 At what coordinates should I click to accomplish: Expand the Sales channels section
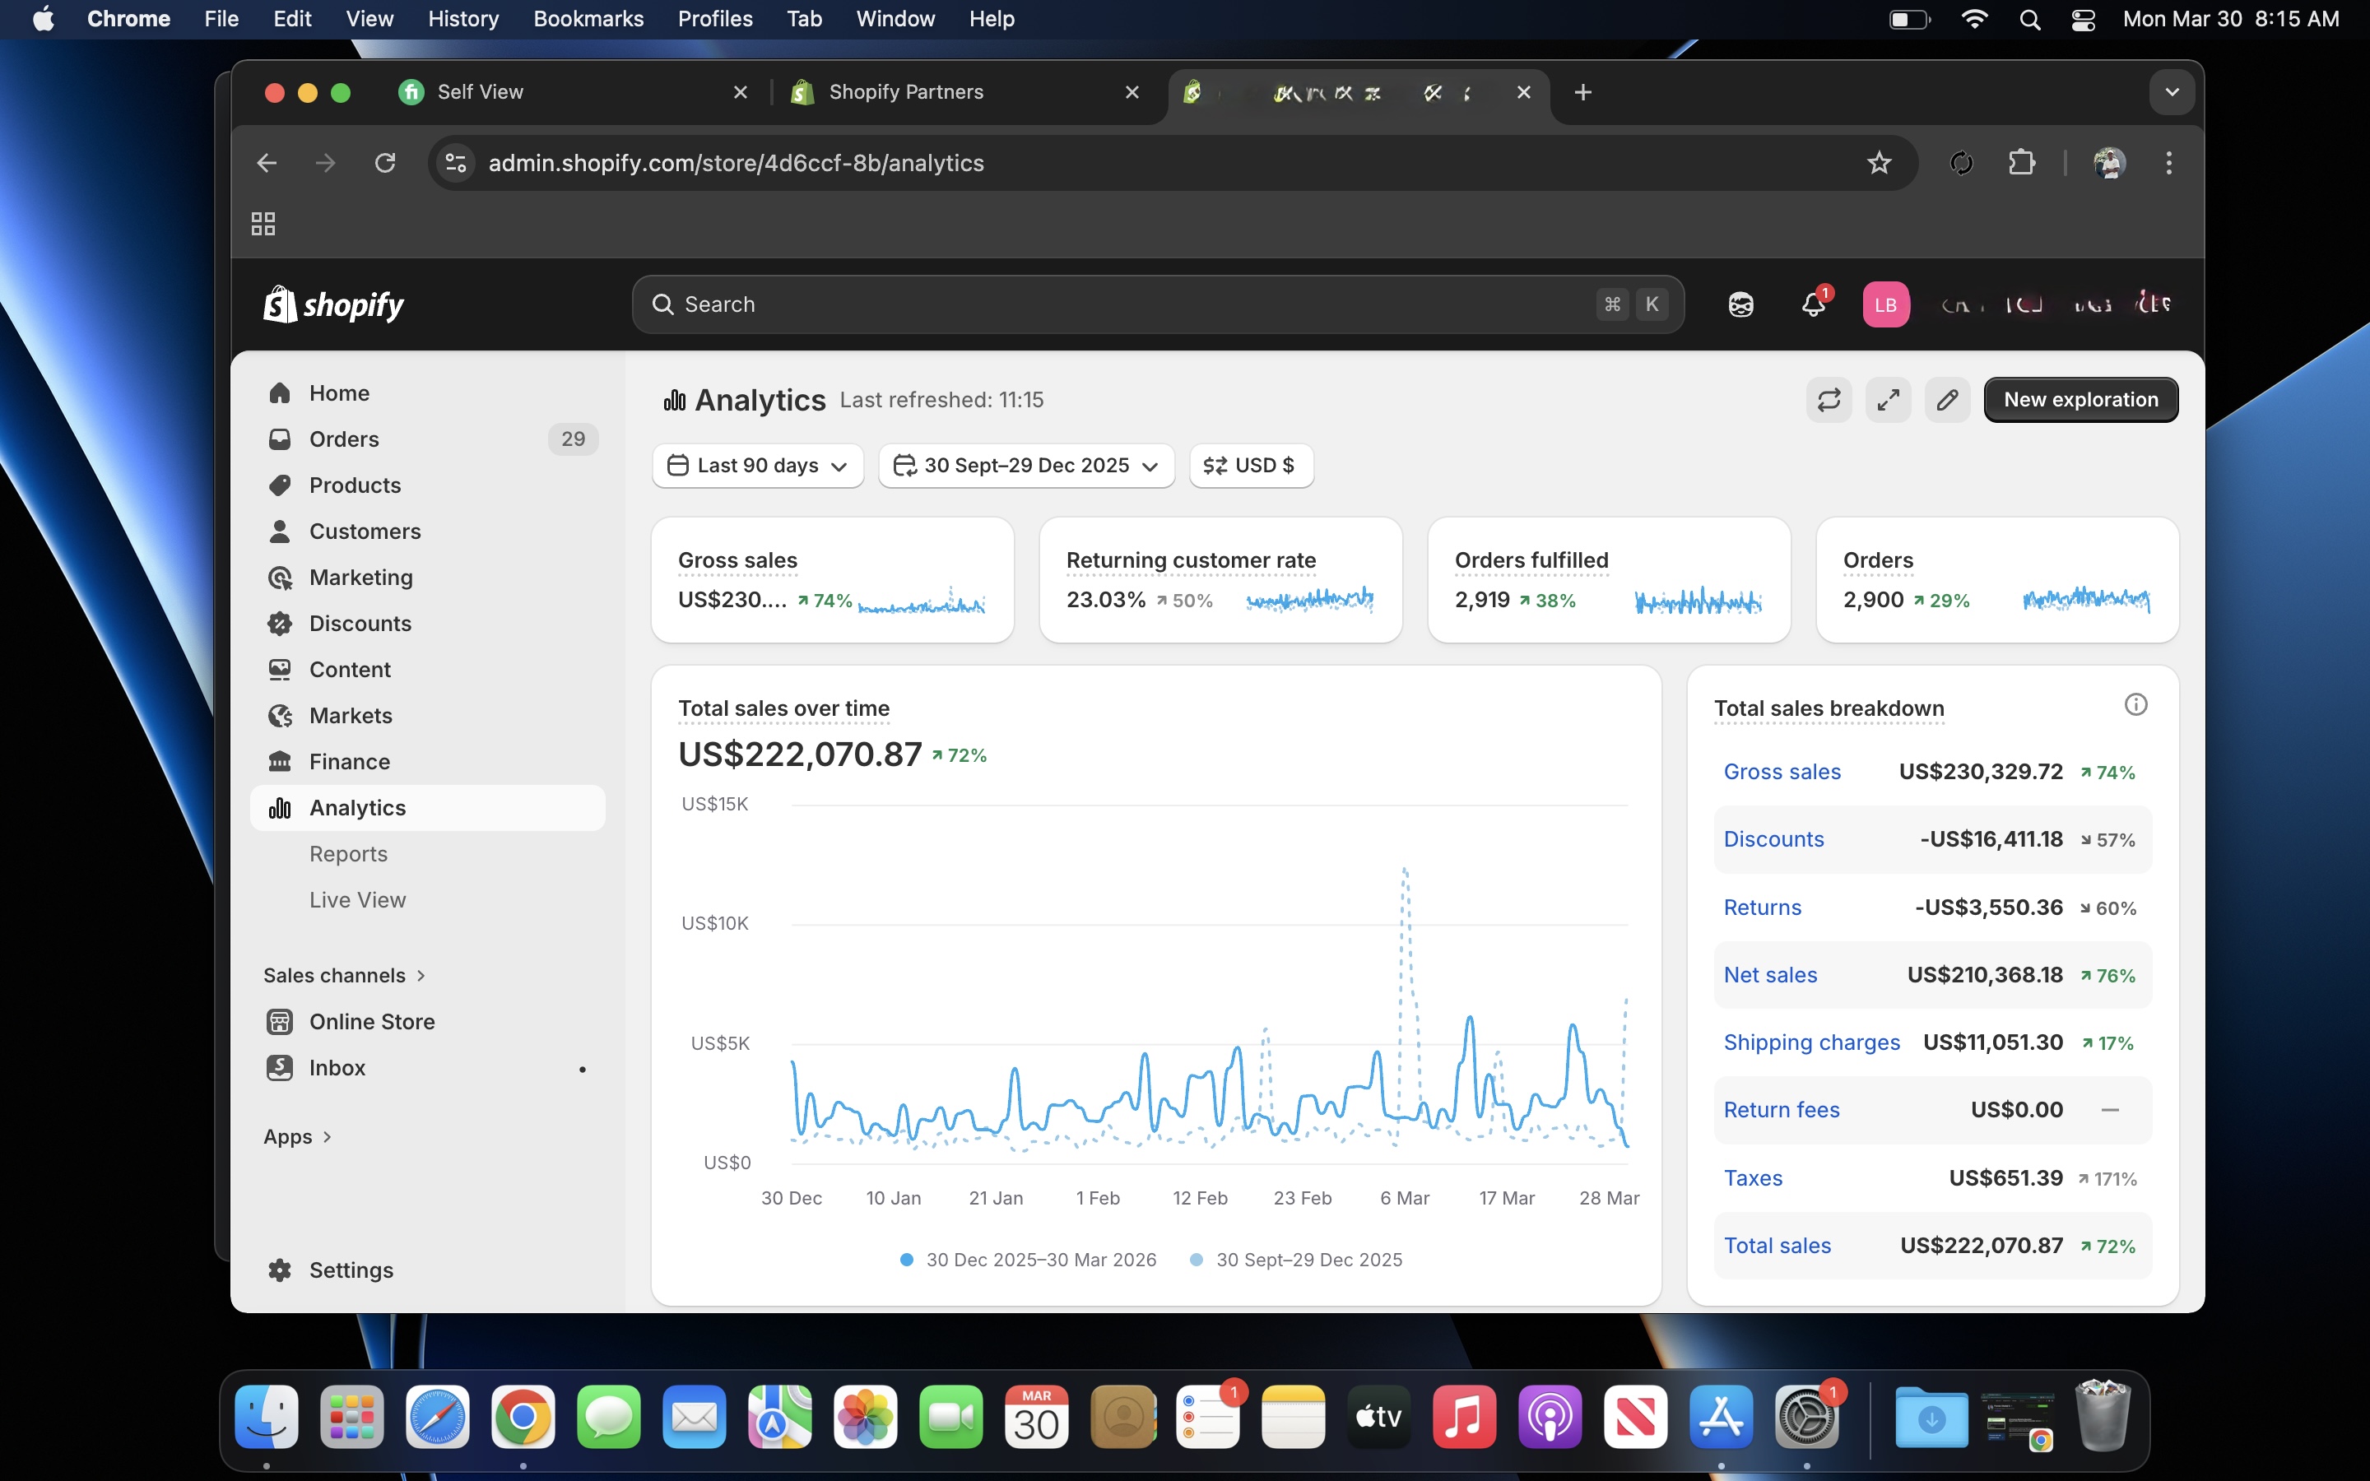(345, 976)
